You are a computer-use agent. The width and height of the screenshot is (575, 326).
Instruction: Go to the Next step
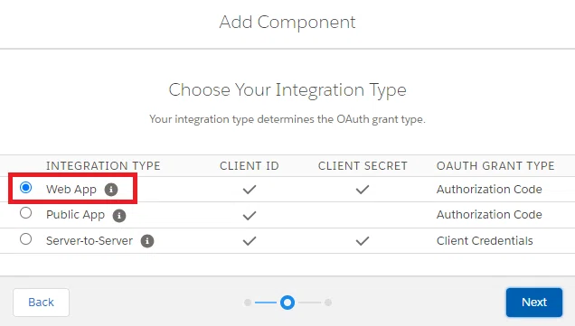[534, 303]
